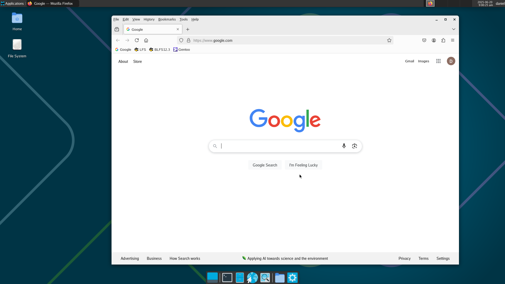Open Google Images
Screen dimensions: 505x284
point(423,61)
